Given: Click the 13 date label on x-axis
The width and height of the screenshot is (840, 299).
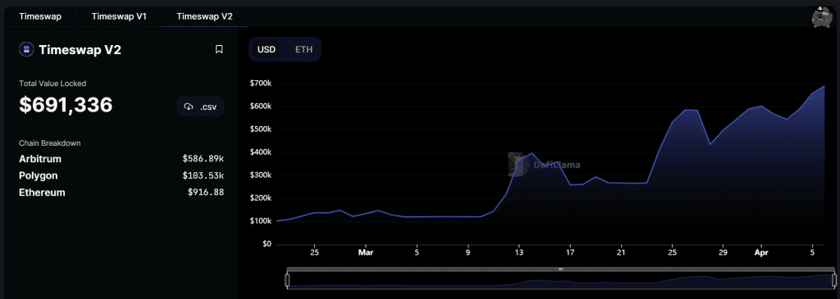Looking at the screenshot, I should coord(519,251).
